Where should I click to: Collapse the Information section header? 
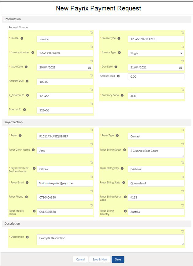pyautogui.click(x=13, y=19)
